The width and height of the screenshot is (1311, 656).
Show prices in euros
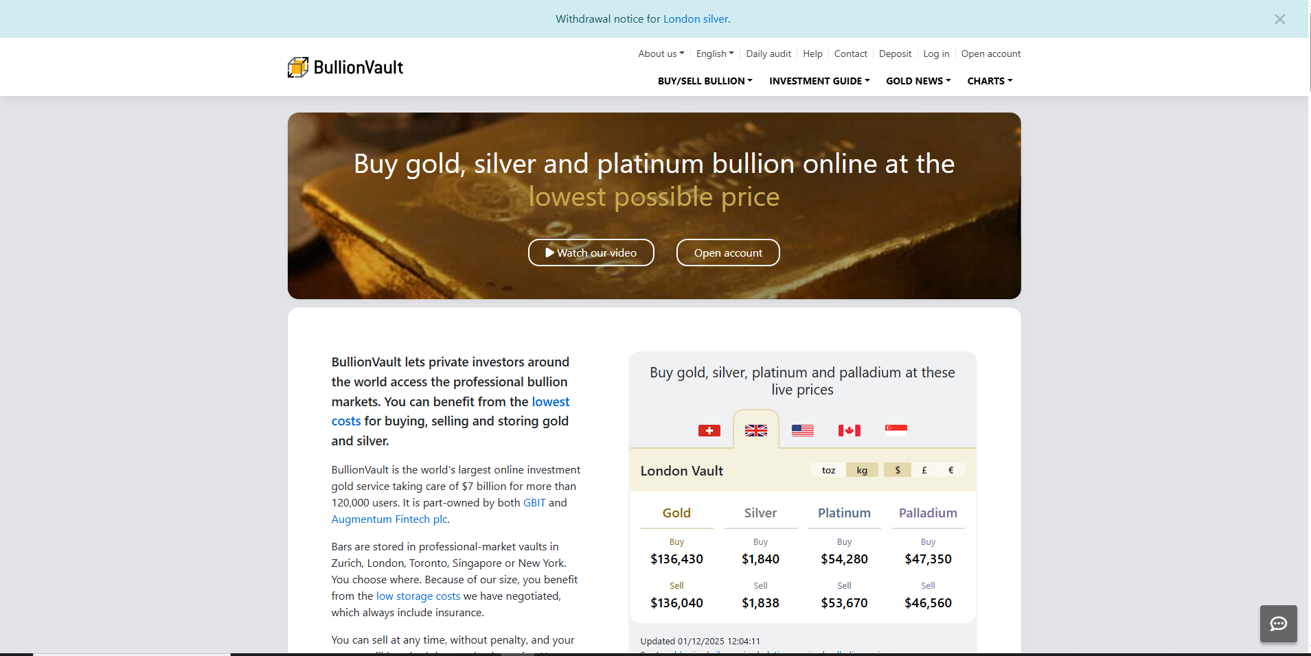pos(950,470)
